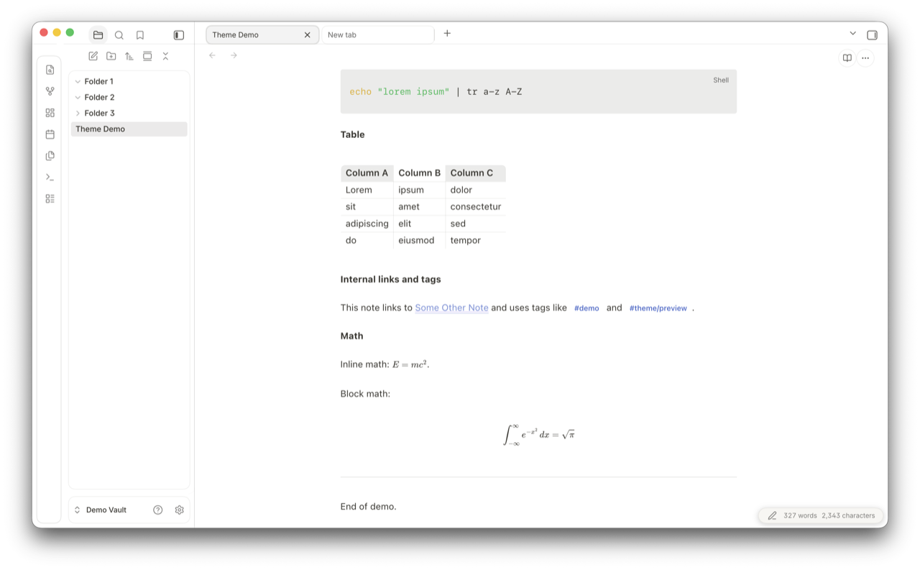The height and width of the screenshot is (570, 920).
Task: Follow the Some Other Note link
Action: (451, 308)
